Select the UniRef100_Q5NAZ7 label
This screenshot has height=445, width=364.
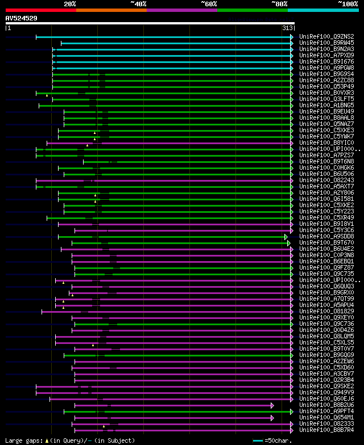[326, 124]
